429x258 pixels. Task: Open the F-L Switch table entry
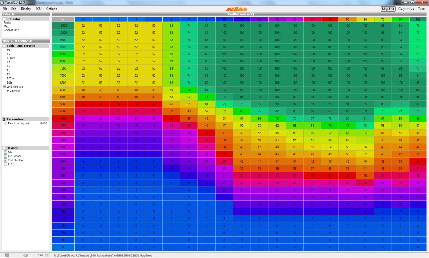pyautogui.click(x=14, y=91)
